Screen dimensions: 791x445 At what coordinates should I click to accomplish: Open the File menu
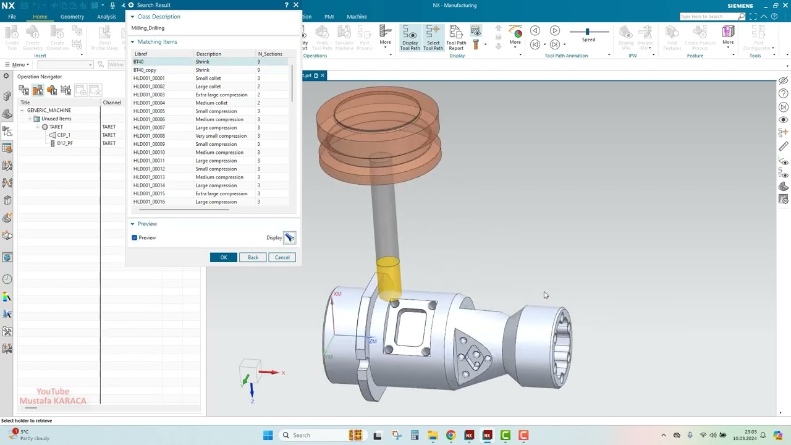pos(12,17)
